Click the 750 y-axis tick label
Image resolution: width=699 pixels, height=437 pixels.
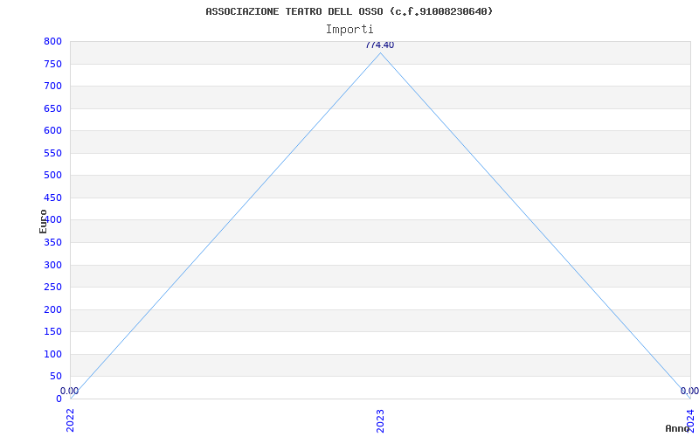pyautogui.click(x=52, y=64)
